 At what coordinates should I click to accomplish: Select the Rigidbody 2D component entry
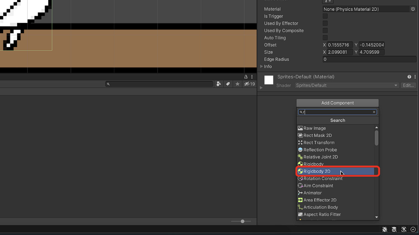pyautogui.click(x=335, y=171)
